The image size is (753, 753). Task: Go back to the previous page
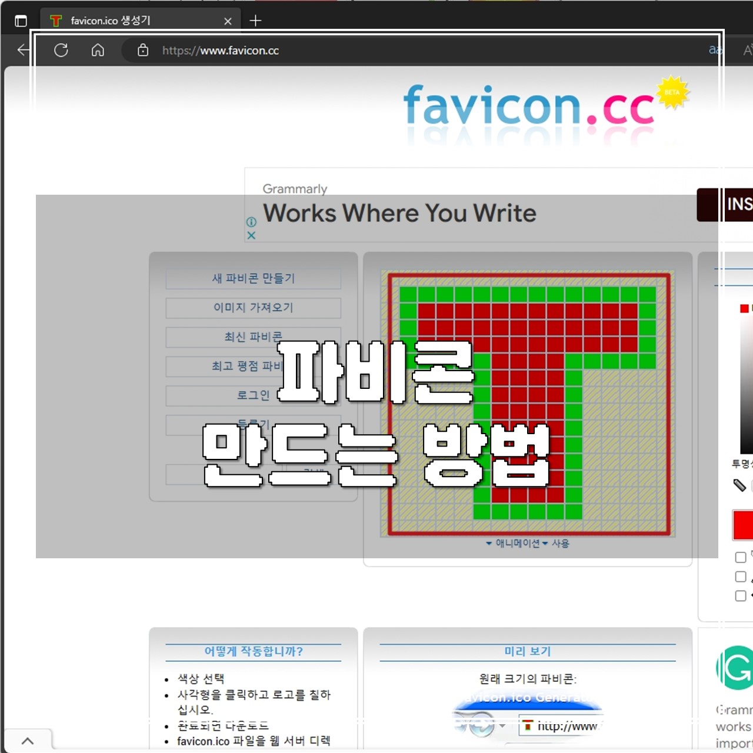tap(24, 50)
